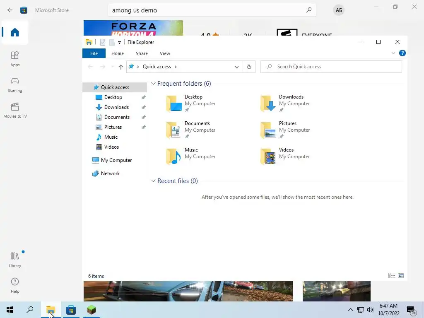Click Minecraft block taskbar icon
Screen dimensions: 424x318
click(92, 310)
